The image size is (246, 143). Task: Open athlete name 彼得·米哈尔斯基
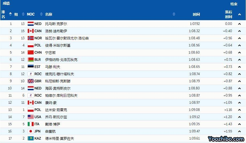click(x=58, y=45)
